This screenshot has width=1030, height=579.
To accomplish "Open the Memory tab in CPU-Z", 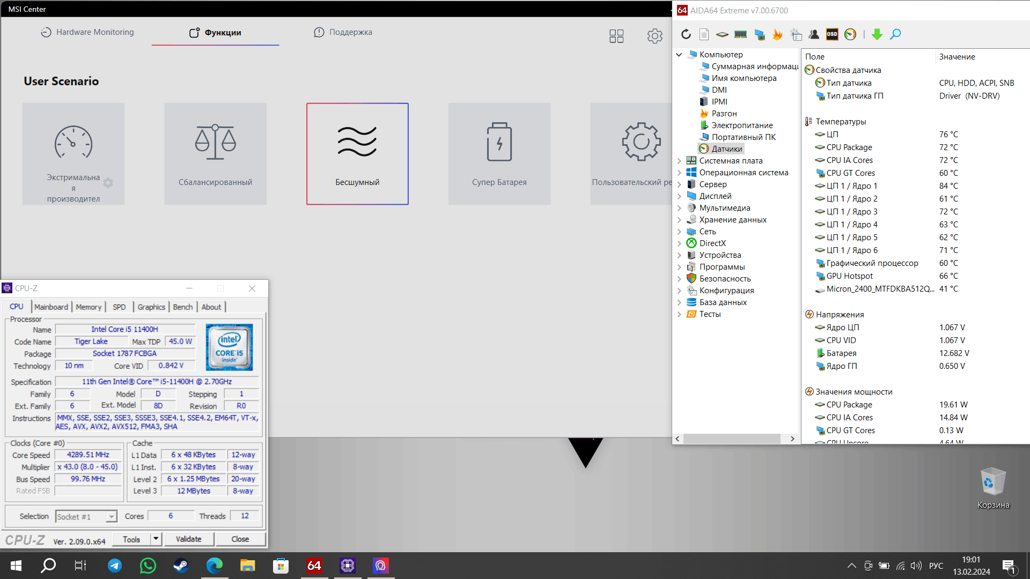I will tap(89, 307).
